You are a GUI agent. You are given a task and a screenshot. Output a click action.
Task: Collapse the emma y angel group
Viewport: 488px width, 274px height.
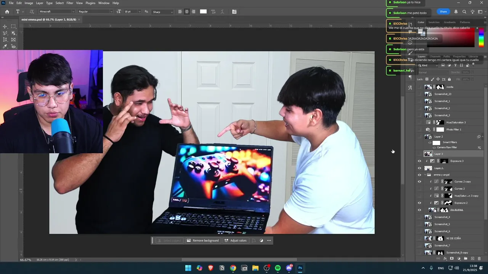425,175
